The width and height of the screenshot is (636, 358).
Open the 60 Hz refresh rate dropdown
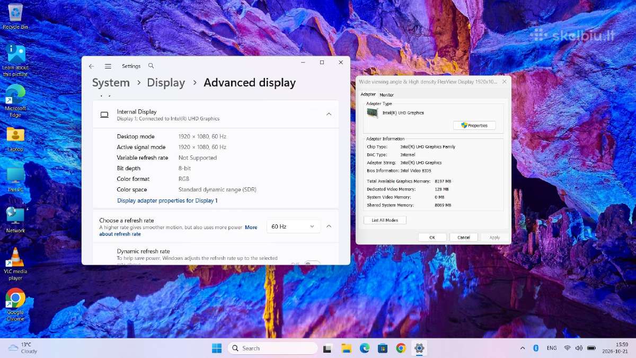[x=294, y=226]
